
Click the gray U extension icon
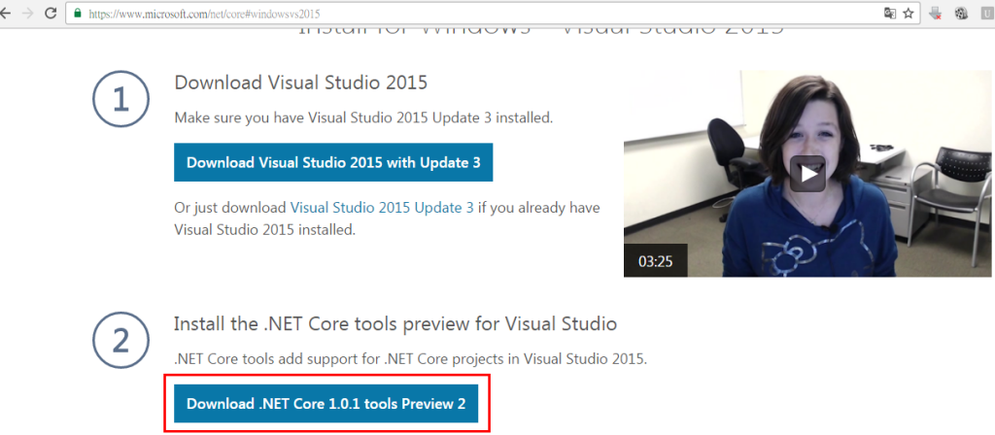985,14
